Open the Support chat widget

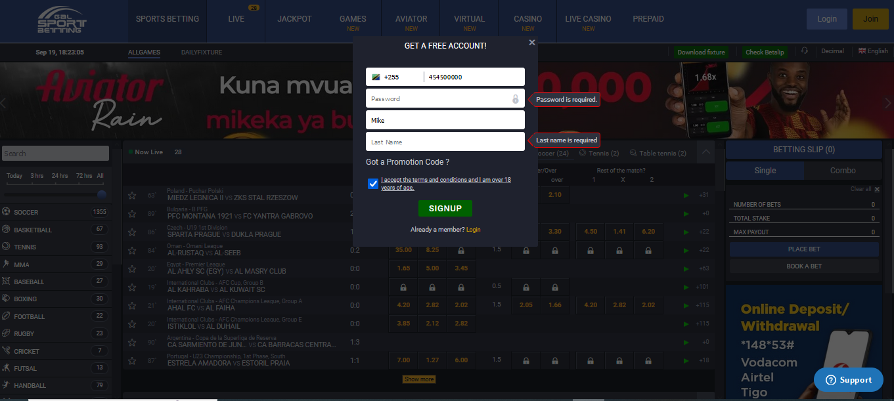[849, 379]
